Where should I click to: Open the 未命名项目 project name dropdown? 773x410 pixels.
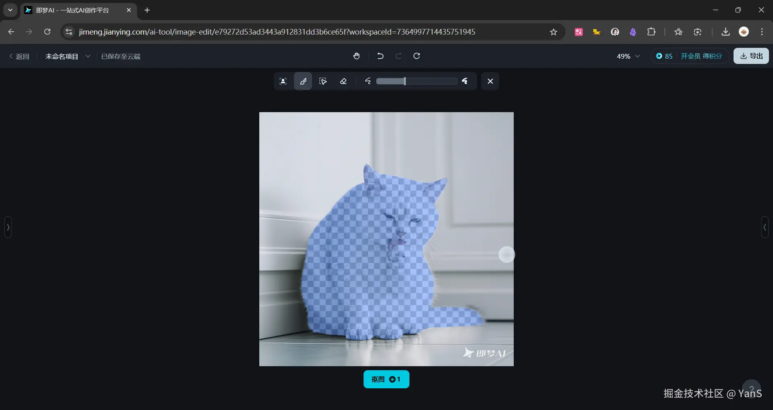(x=68, y=56)
